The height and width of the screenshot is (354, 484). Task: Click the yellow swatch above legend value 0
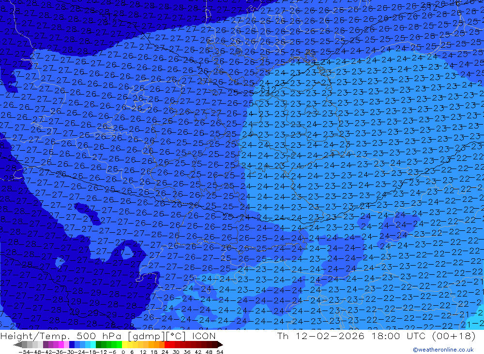point(125,344)
